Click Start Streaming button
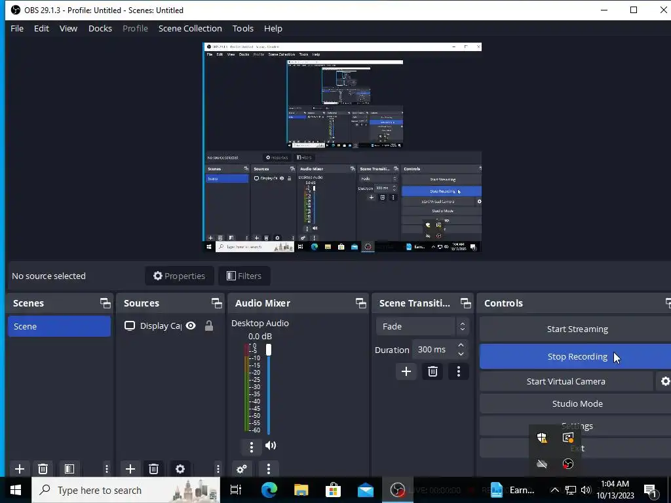 [577, 329]
